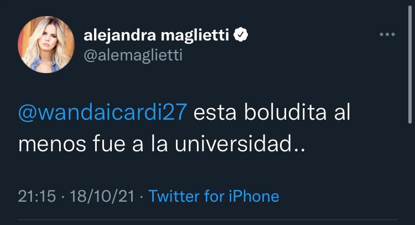Click the word esta after the mention

click(x=217, y=114)
